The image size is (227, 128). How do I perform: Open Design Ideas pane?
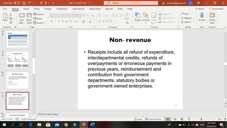(212, 18)
